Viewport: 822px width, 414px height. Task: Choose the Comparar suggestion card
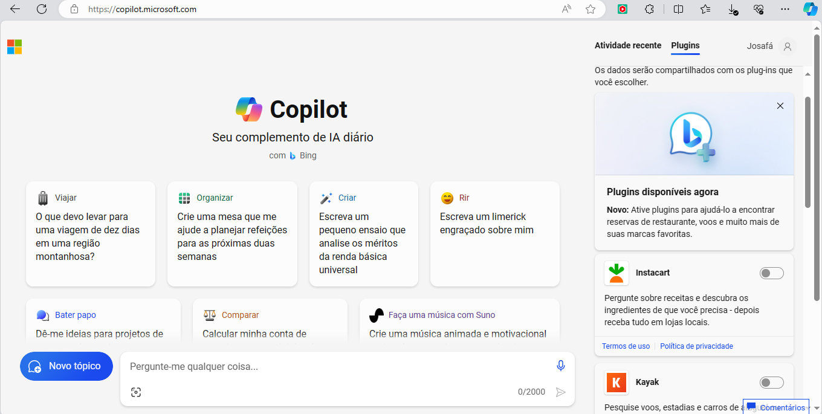coord(270,322)
